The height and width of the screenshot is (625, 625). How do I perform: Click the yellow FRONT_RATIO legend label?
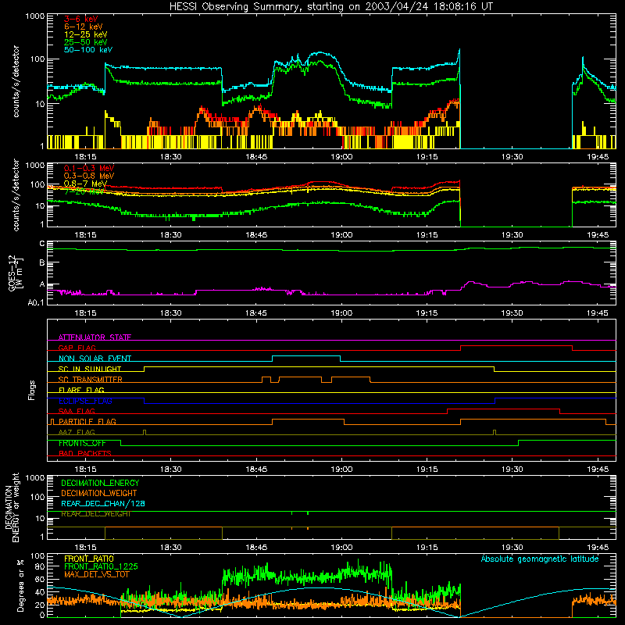click(89, 559)
